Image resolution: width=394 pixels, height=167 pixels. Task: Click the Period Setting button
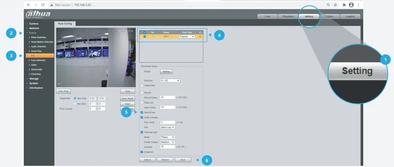(166, 72)
